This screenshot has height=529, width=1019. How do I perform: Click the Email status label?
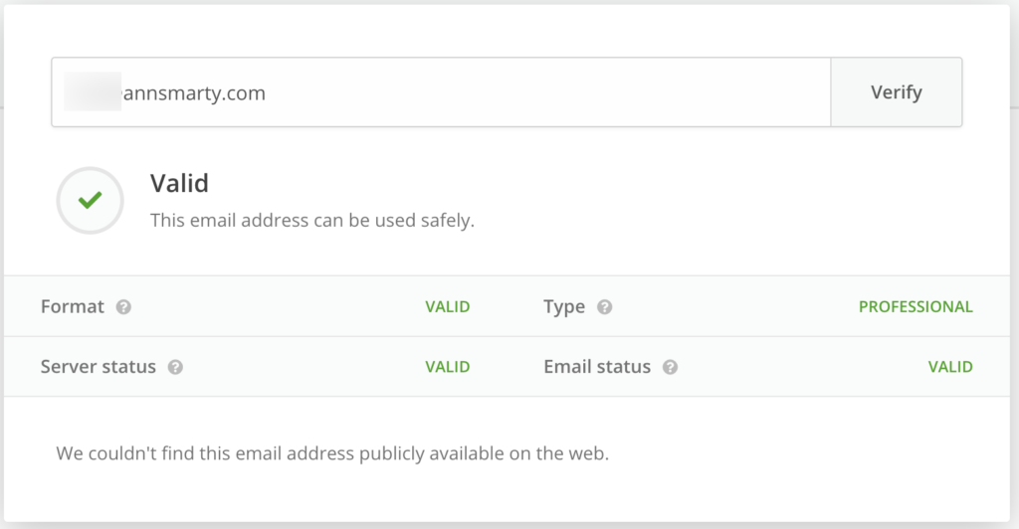tap(596, 367)
